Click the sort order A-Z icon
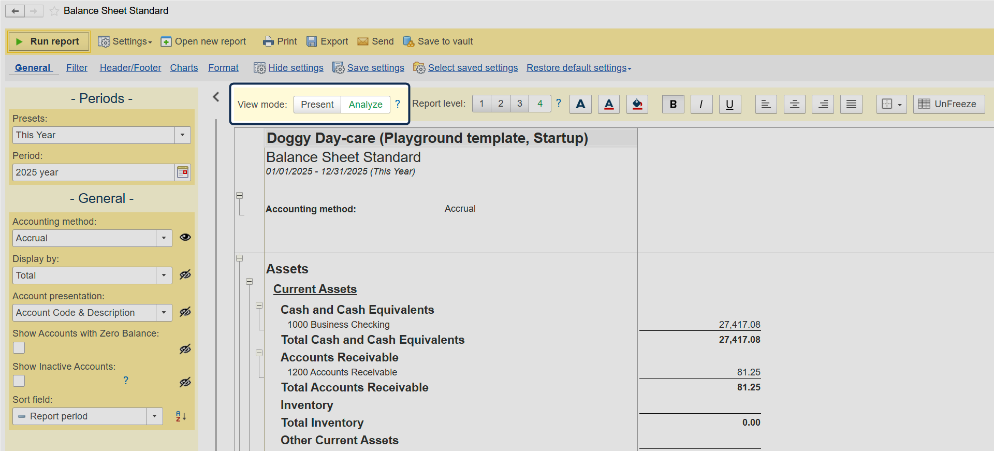Viewport: 994px width, 451px height. 181,416
